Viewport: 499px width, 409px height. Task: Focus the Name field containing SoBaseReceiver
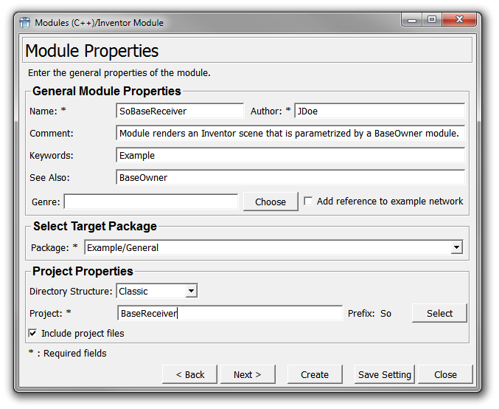click(x=180, y=111)
